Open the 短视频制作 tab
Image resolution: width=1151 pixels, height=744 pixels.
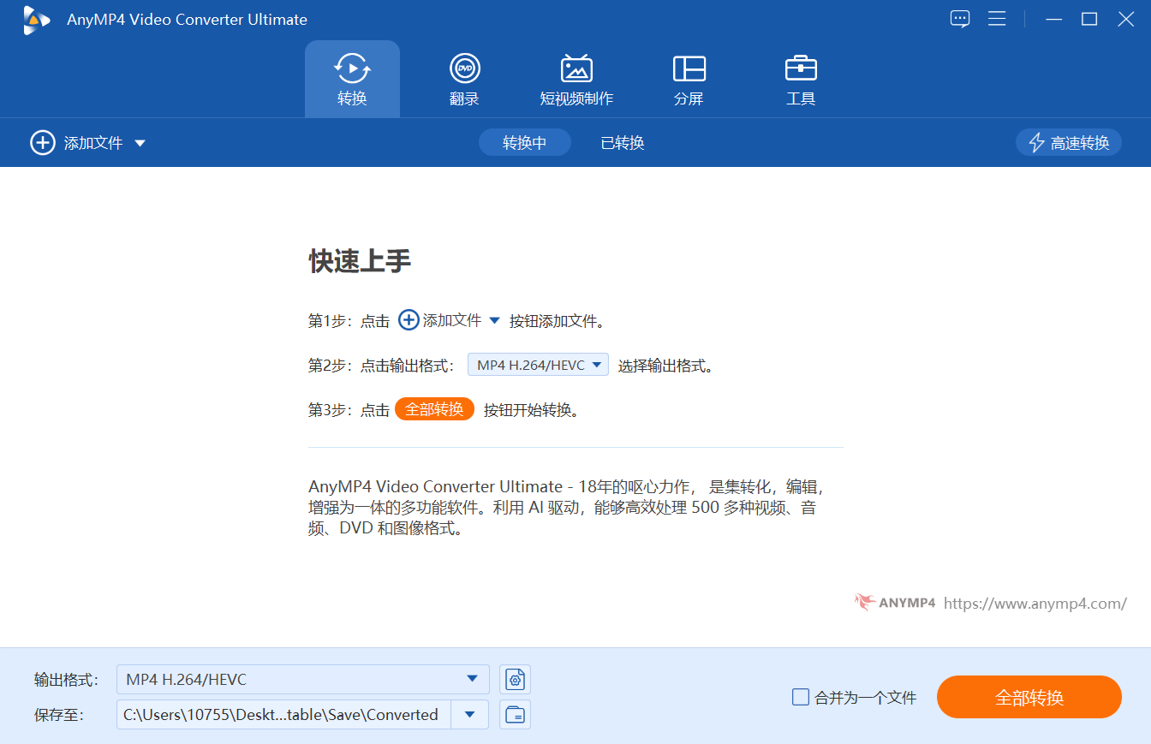pos(576,79)
